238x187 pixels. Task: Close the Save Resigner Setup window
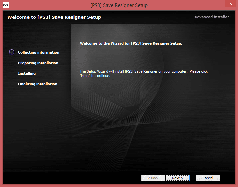coord(230,4)
